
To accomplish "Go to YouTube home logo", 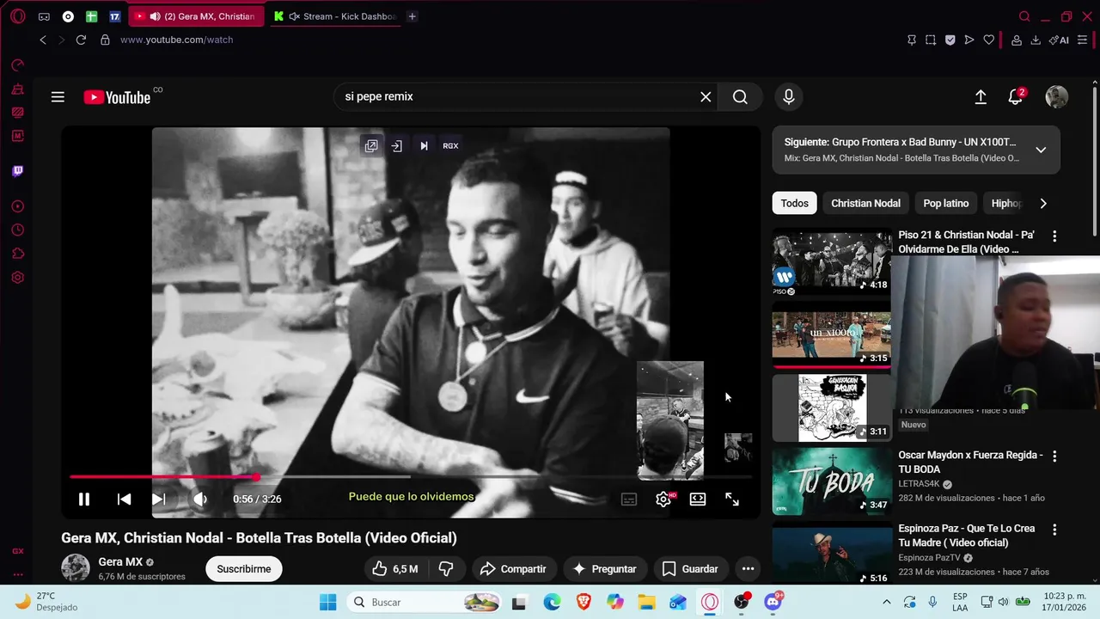I will coord(118,97).
